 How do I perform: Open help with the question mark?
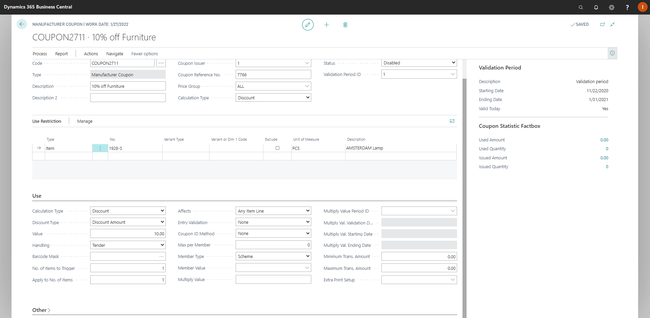tap(627, 7)
